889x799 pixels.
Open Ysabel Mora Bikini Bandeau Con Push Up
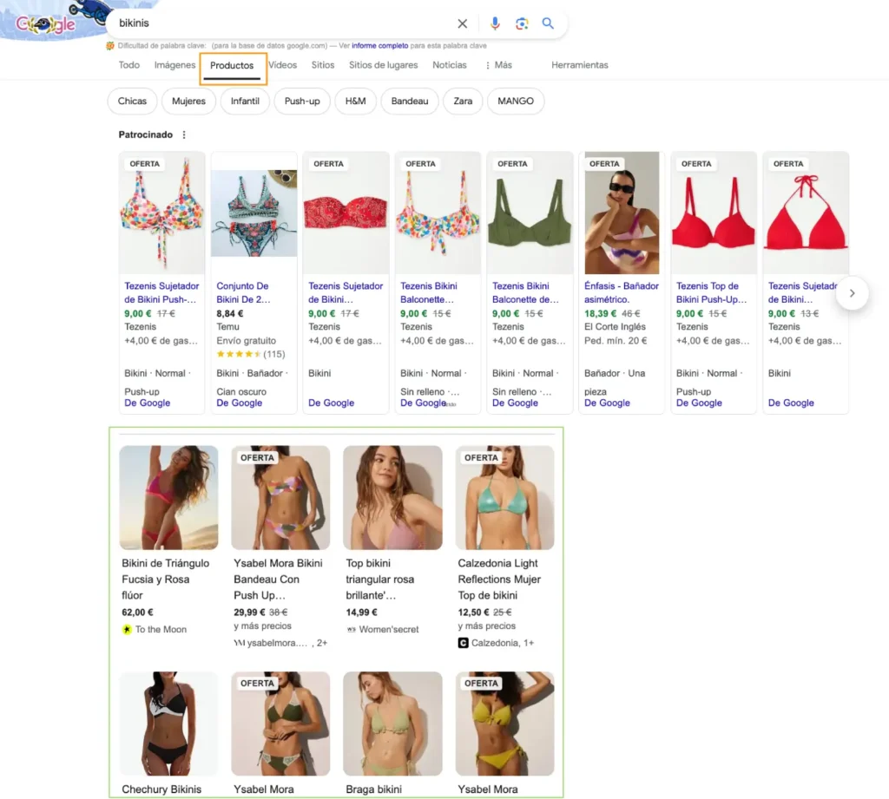(x=278, y=580)
